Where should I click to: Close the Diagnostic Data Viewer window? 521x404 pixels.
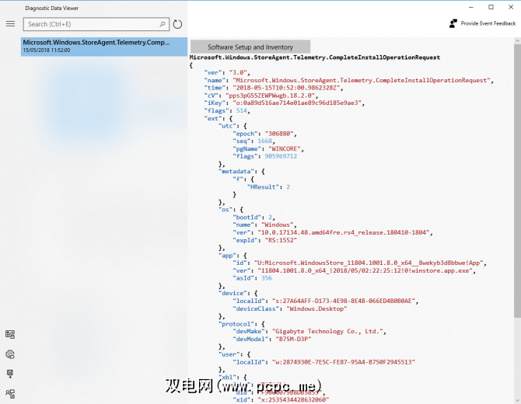click(x=511, y=7)
